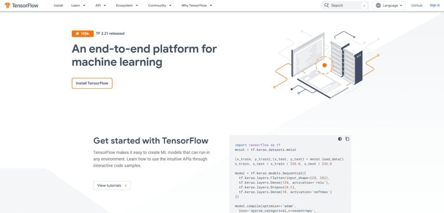Click the 'model = tf.keras.models.Sequential([' code line

(271, 173)
